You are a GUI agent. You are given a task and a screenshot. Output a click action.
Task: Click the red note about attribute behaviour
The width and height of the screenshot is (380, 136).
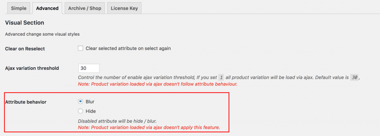(x=157, y=84)
